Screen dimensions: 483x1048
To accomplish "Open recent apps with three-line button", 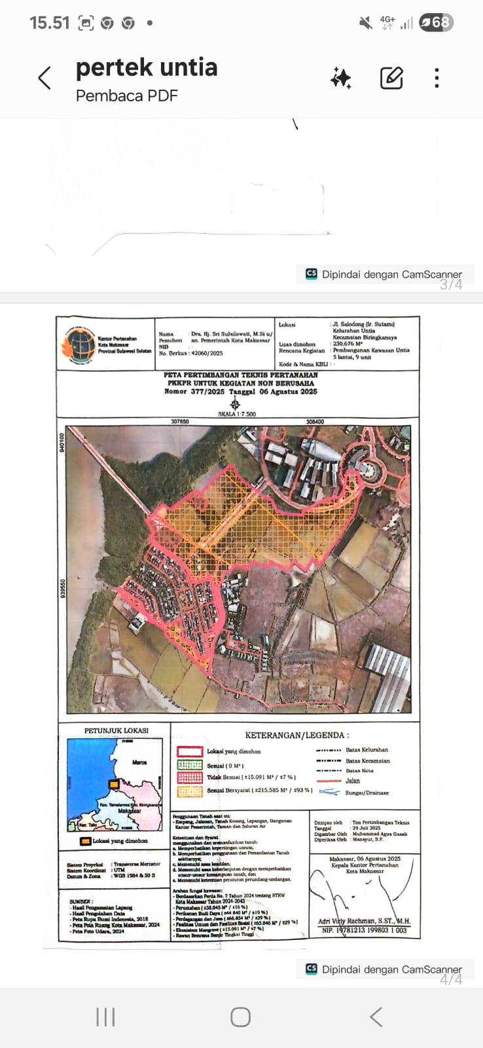I will point(105,1017).
